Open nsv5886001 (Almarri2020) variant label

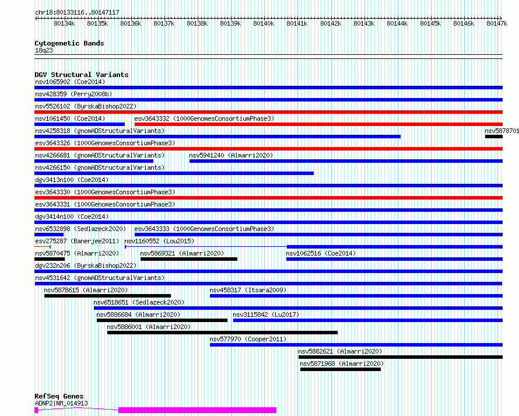[x=149, y=327]
